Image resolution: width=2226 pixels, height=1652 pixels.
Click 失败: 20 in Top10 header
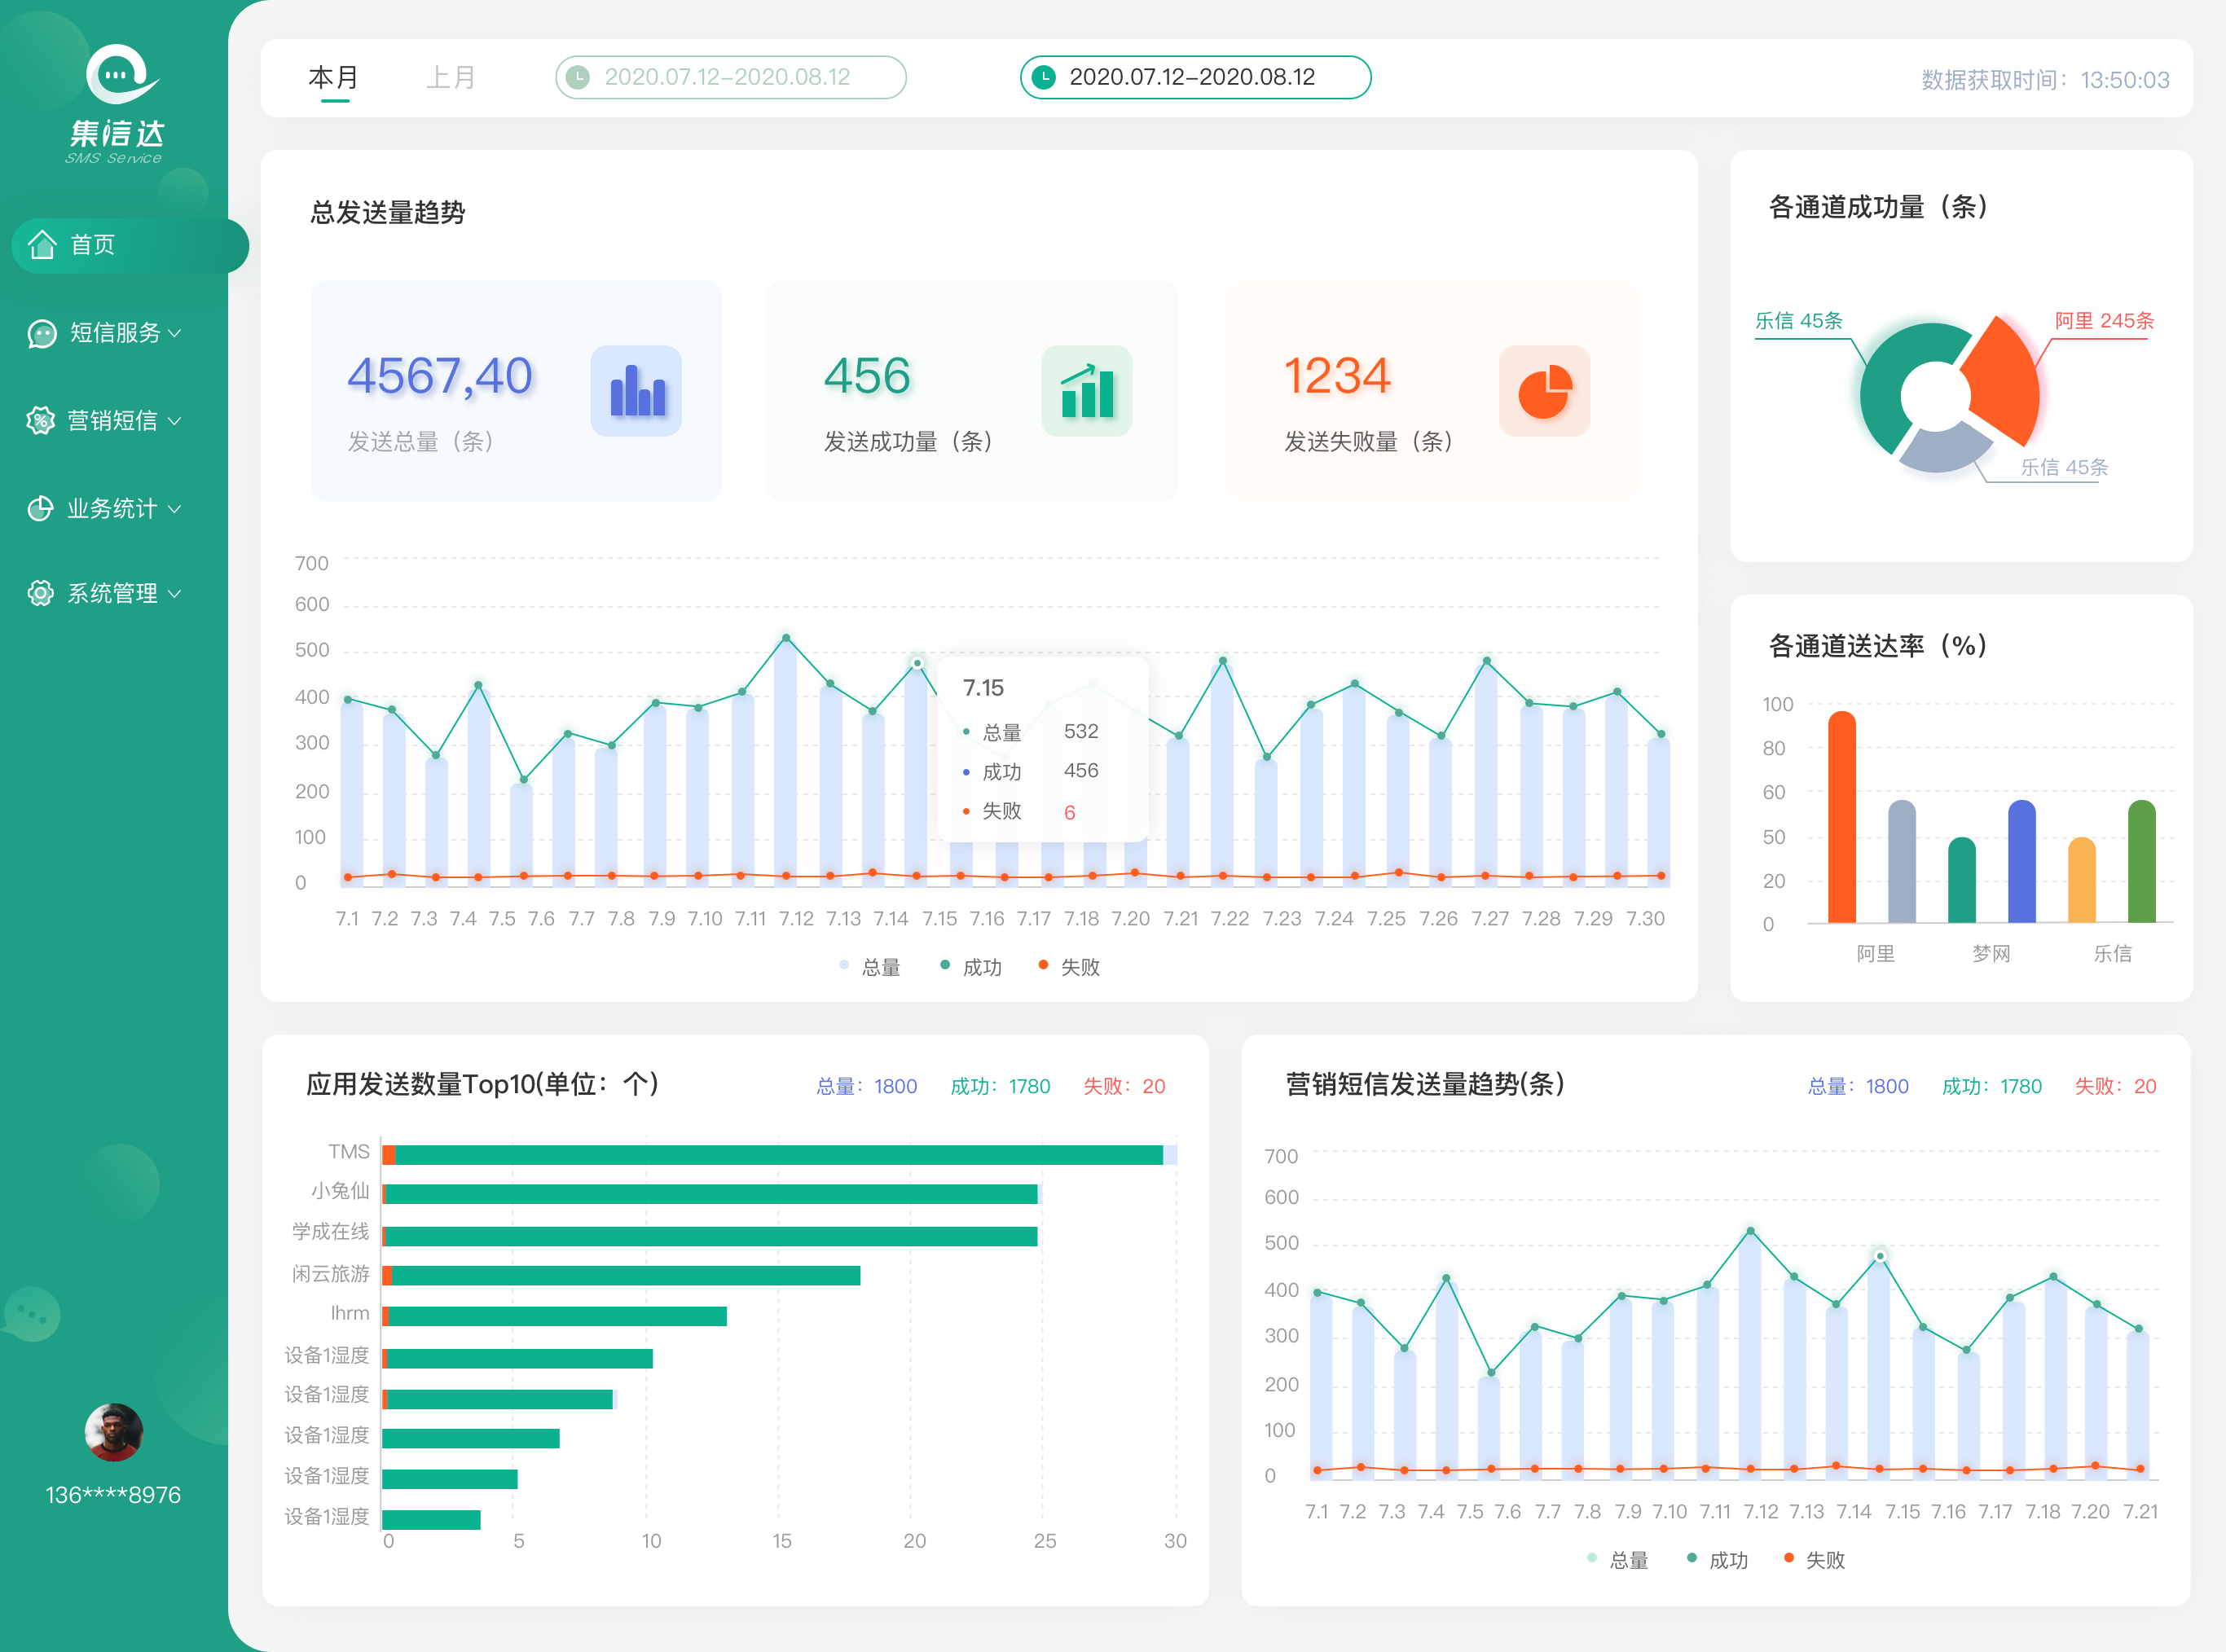point(1125,1086)
